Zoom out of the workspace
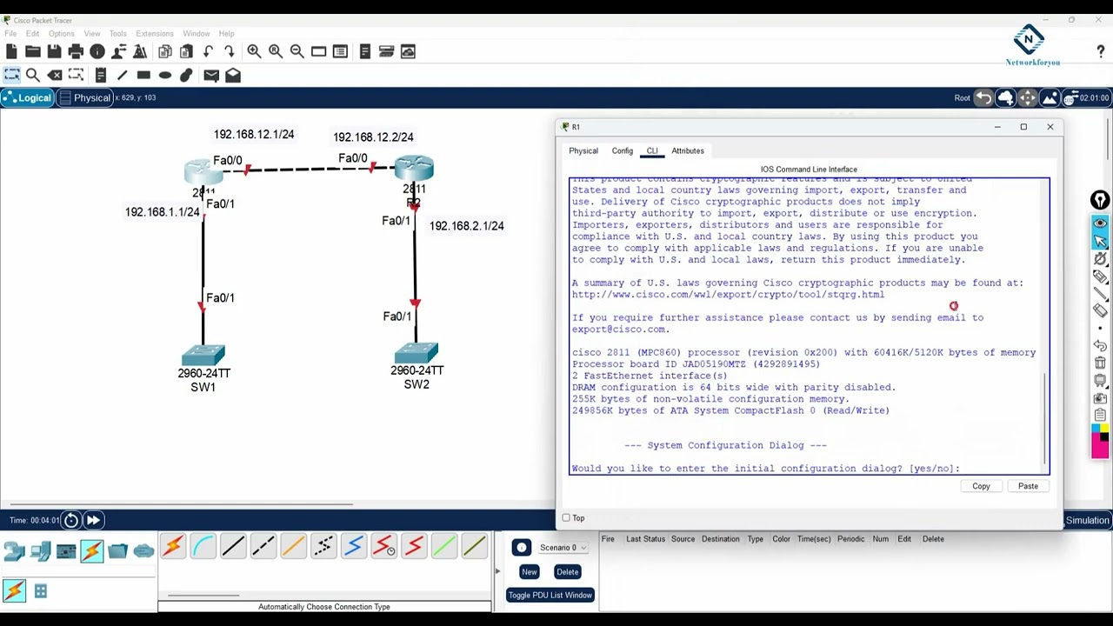Viewport: 1113px width, 626px height. click(x=297, y=52)
